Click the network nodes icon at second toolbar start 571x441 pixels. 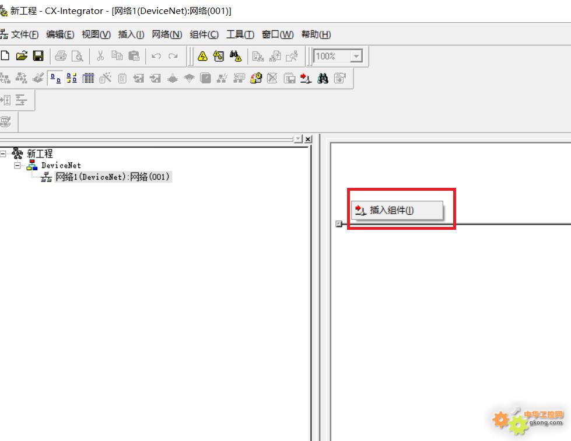[x=5, y=78]
